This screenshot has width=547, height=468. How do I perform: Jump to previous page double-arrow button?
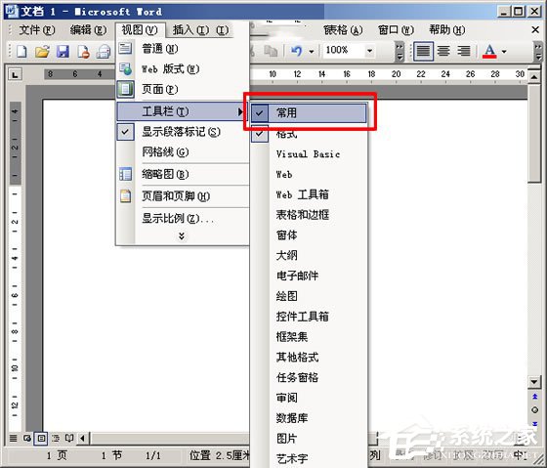coord(534,397)
